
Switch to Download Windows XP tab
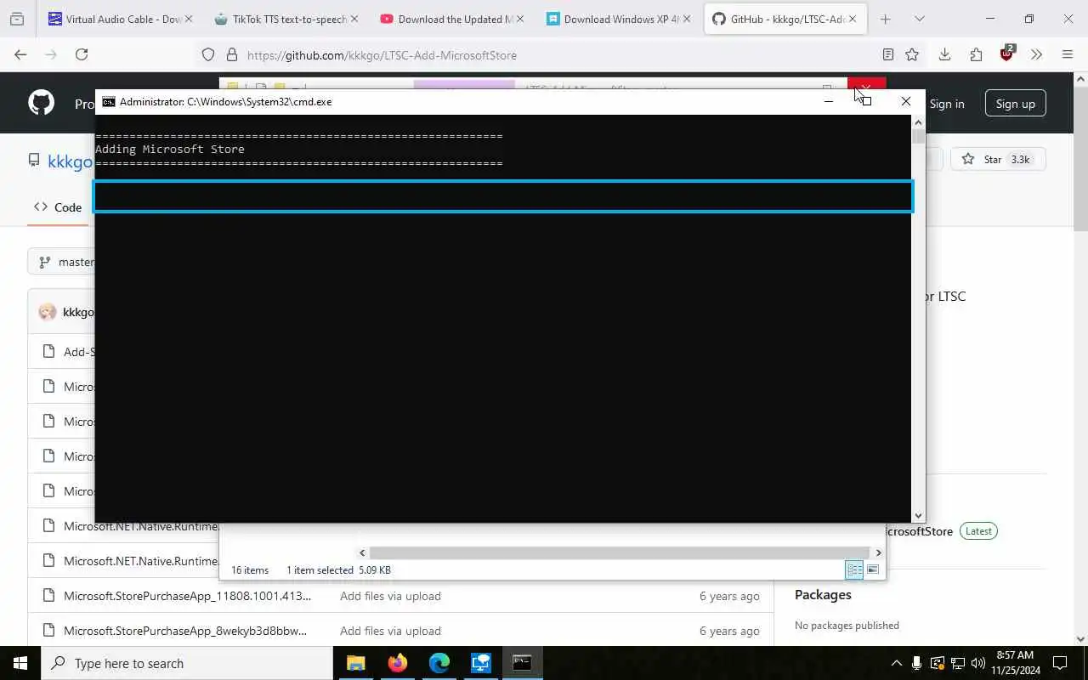click(x=617, y=19)
